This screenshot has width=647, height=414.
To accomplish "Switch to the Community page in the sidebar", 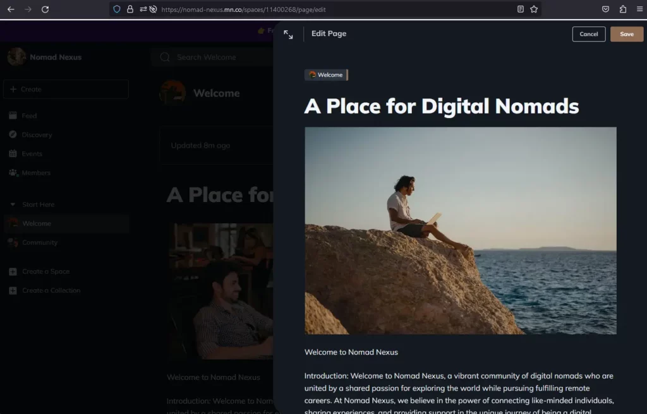I will (x=41, y=242).
